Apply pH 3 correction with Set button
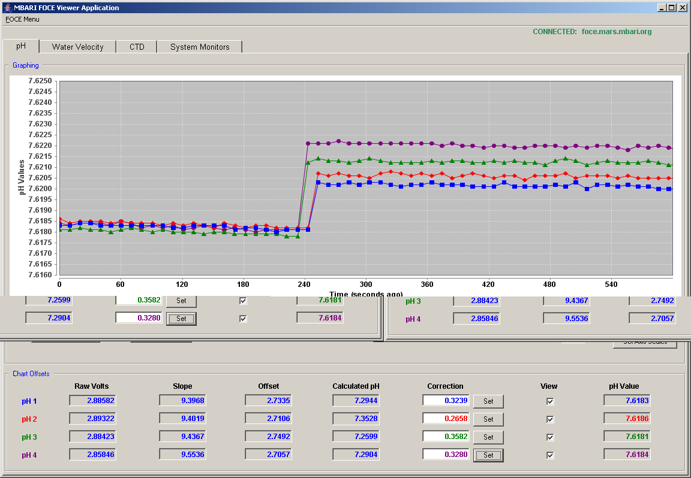The image size is (691, 478). pyautogui.click(x=488, y=437)
